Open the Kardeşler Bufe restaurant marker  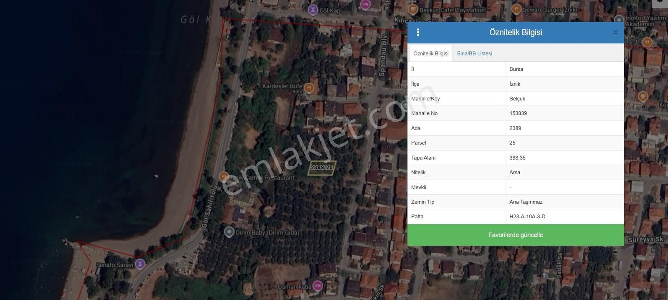point(309,88)
